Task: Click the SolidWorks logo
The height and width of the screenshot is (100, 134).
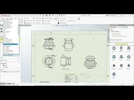Action: click(x=6, y=16)
